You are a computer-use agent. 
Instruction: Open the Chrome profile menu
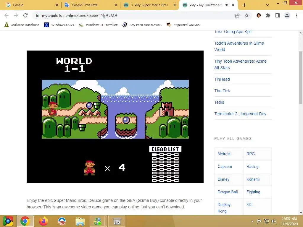287,15
